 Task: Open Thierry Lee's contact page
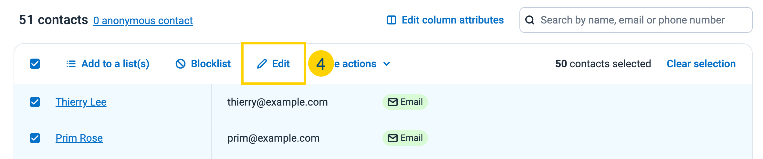coord(81,102)
